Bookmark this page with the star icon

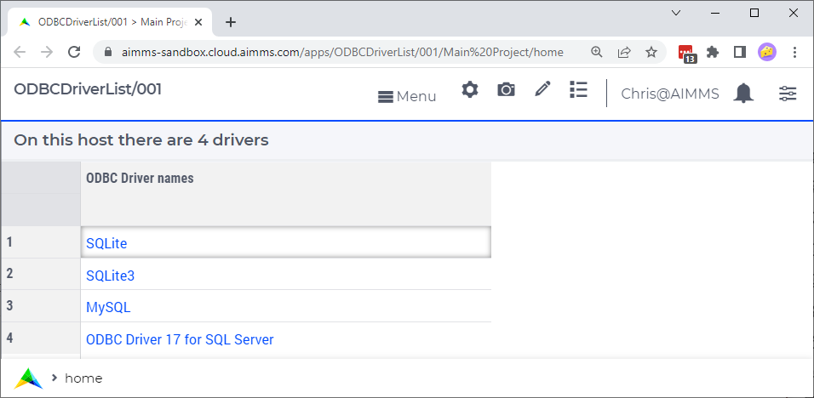tap(651, 52)
